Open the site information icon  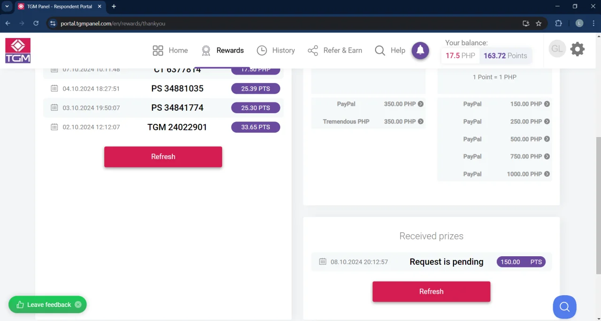(x=53, y=23)
